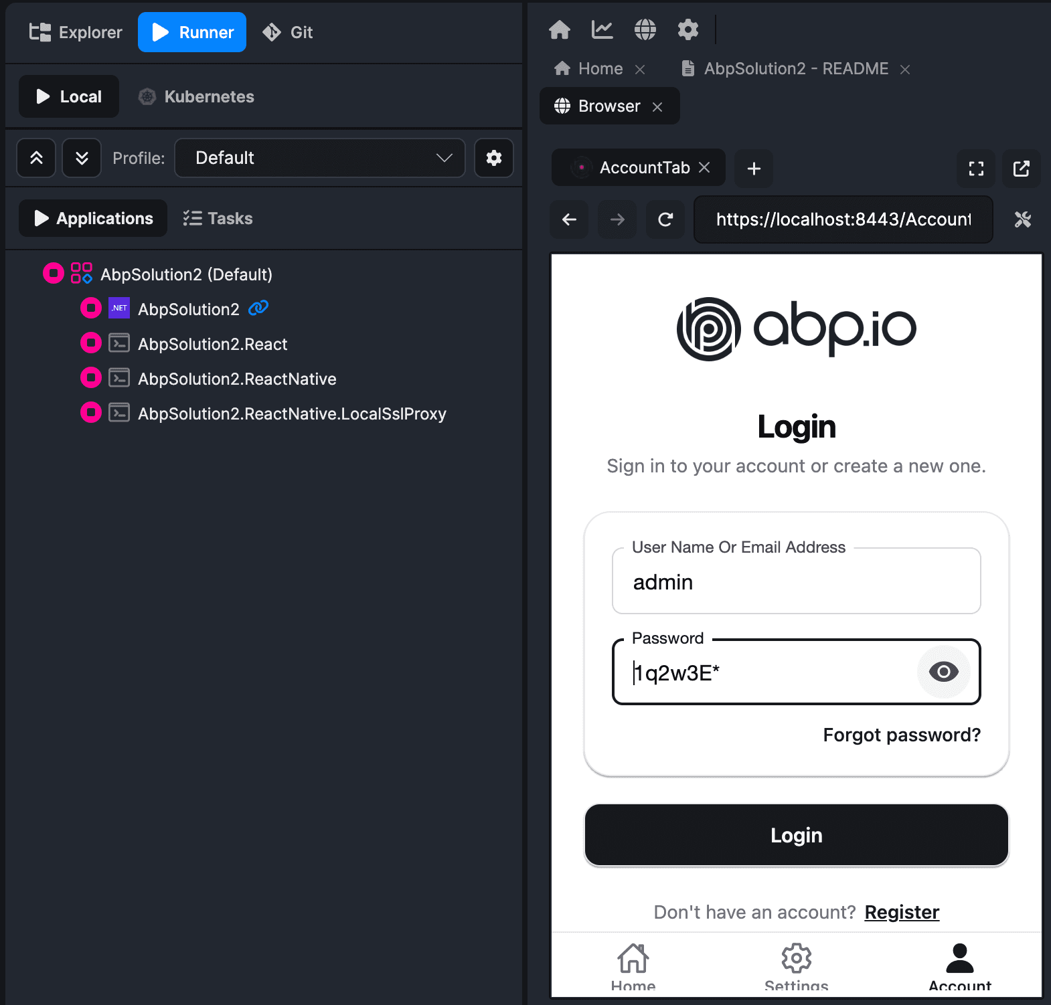Open the Register link
Screen dimensions: 1051x1005
click(x=902, y=912)
